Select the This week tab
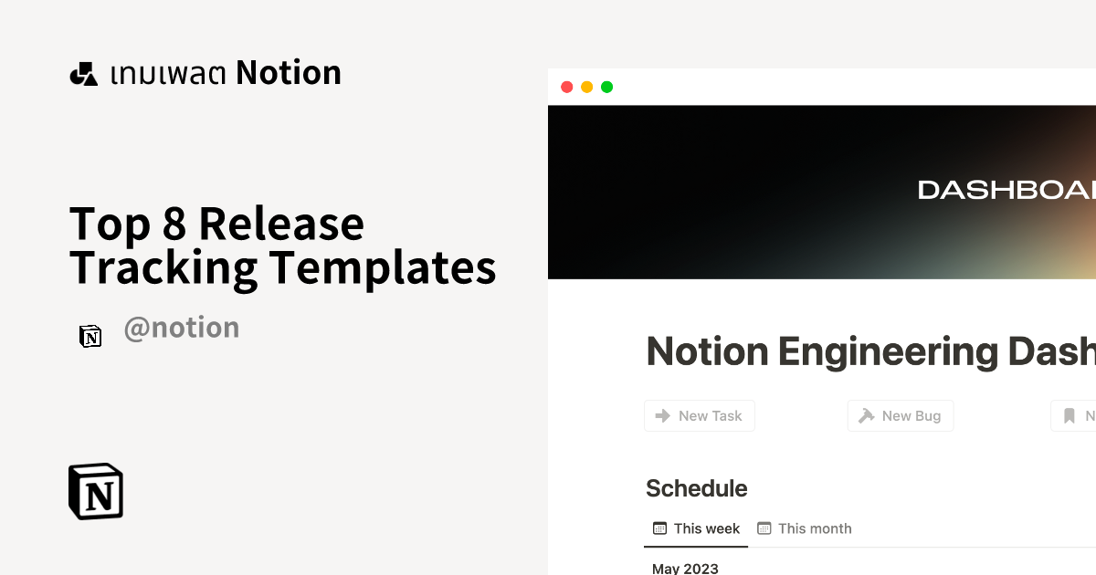This screenshot has height=575, width=1096. pyautogui.click(x=696, y=528)
